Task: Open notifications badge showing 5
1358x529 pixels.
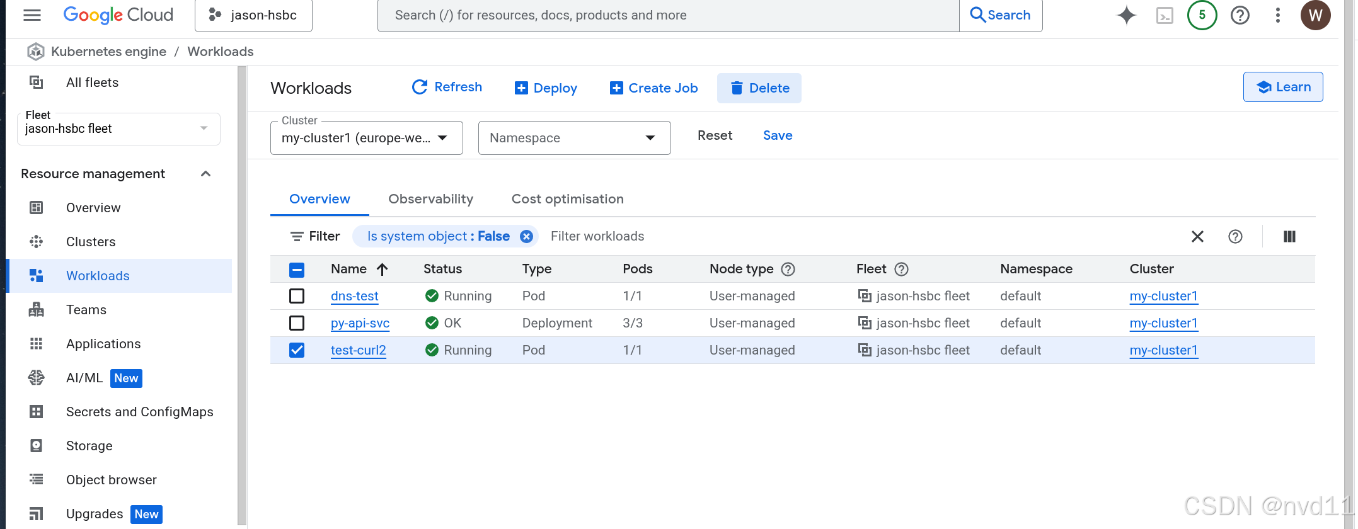Action: click(x=1202, y=15)
